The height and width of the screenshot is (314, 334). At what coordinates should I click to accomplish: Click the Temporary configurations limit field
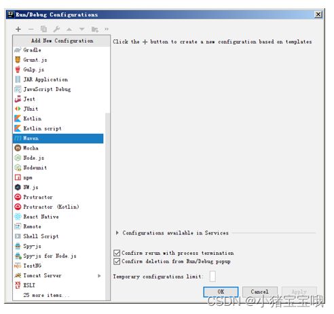tap(212, 277)
